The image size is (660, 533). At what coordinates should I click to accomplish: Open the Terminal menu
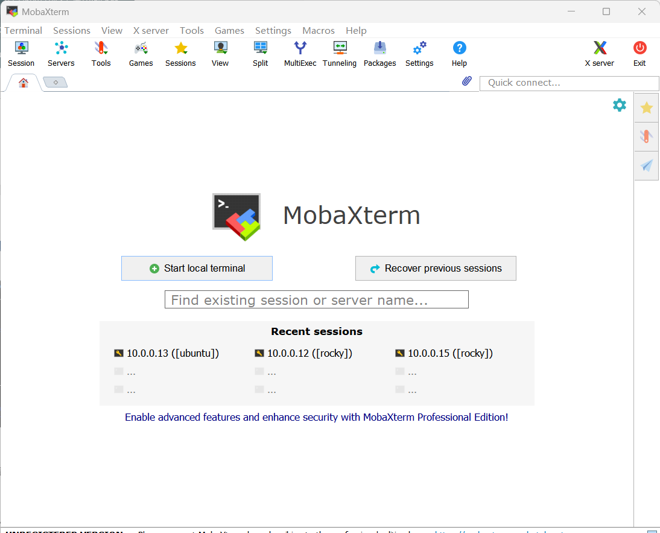[x=23, y=31]
